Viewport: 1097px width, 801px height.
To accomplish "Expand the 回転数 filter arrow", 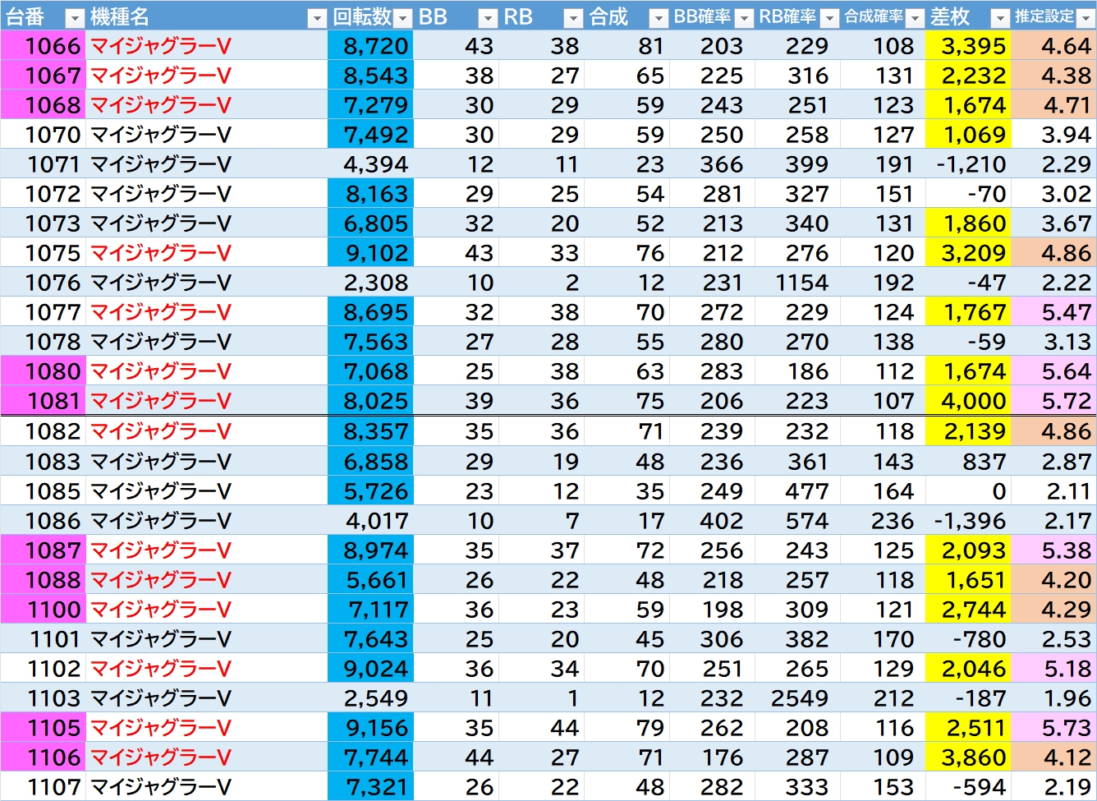I will [402, 18].
